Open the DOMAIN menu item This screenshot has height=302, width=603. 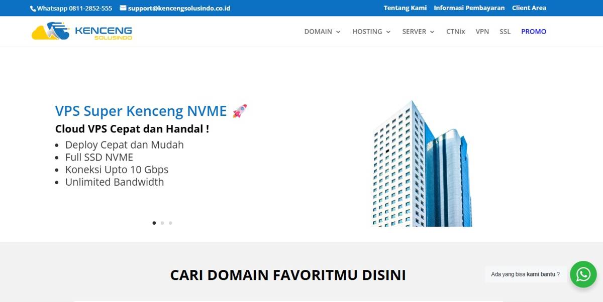318,31
